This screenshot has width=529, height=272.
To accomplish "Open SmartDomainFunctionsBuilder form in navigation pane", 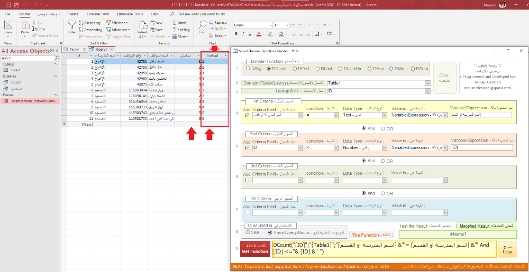I will point(30,101).
